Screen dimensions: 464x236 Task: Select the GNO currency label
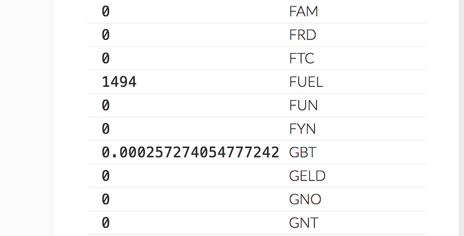(305, 200)
